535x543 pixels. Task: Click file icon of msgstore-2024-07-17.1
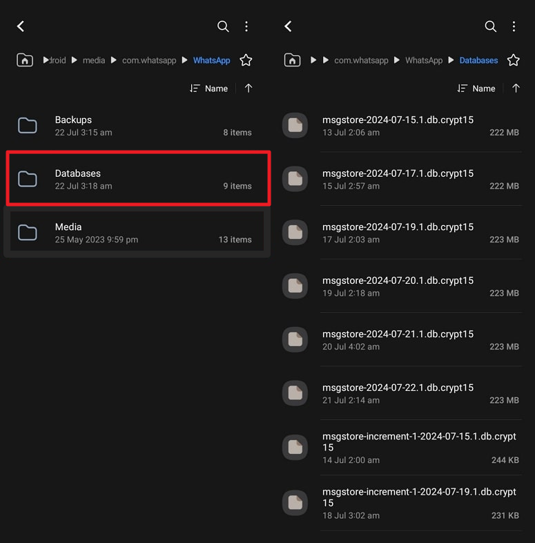pyautogui.click(x=295, y=179)
